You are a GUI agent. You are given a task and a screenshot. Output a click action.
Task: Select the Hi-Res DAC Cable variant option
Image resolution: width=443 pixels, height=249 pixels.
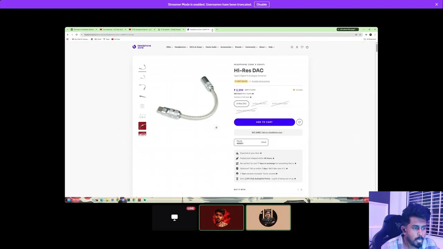[x=280, y=104]
